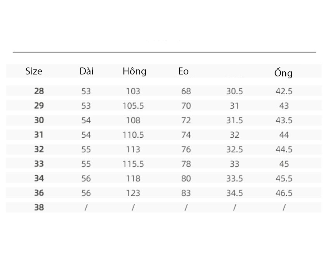Select size 32 row label

(39, 149)
